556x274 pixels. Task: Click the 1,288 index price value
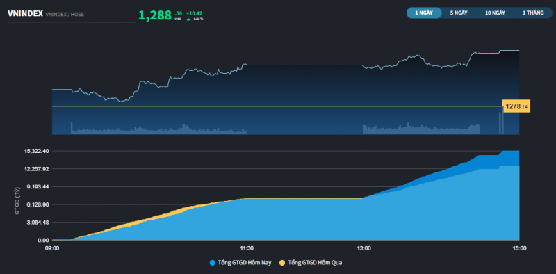coord(155,15)
